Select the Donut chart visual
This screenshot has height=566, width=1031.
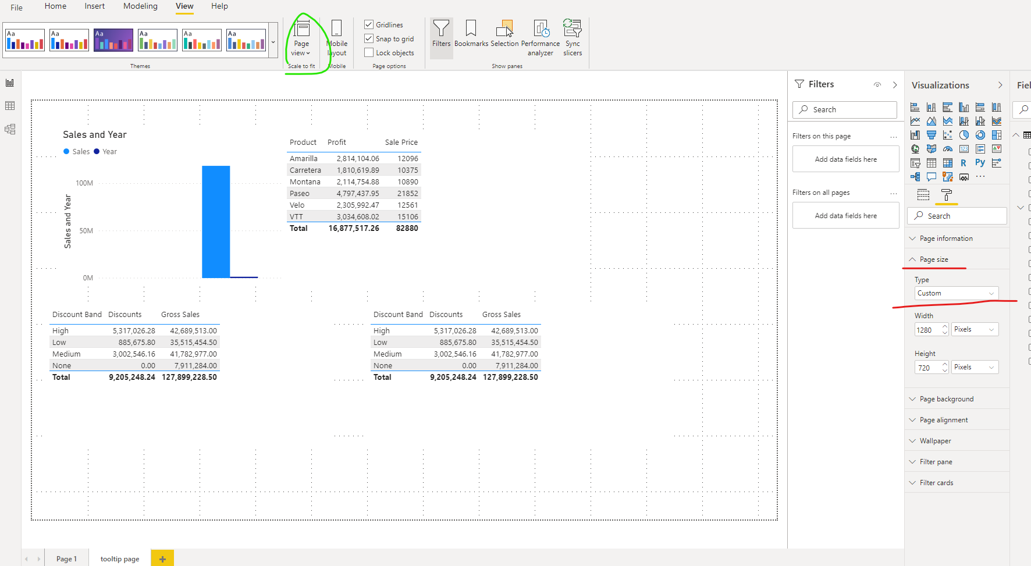click(980, 135)
